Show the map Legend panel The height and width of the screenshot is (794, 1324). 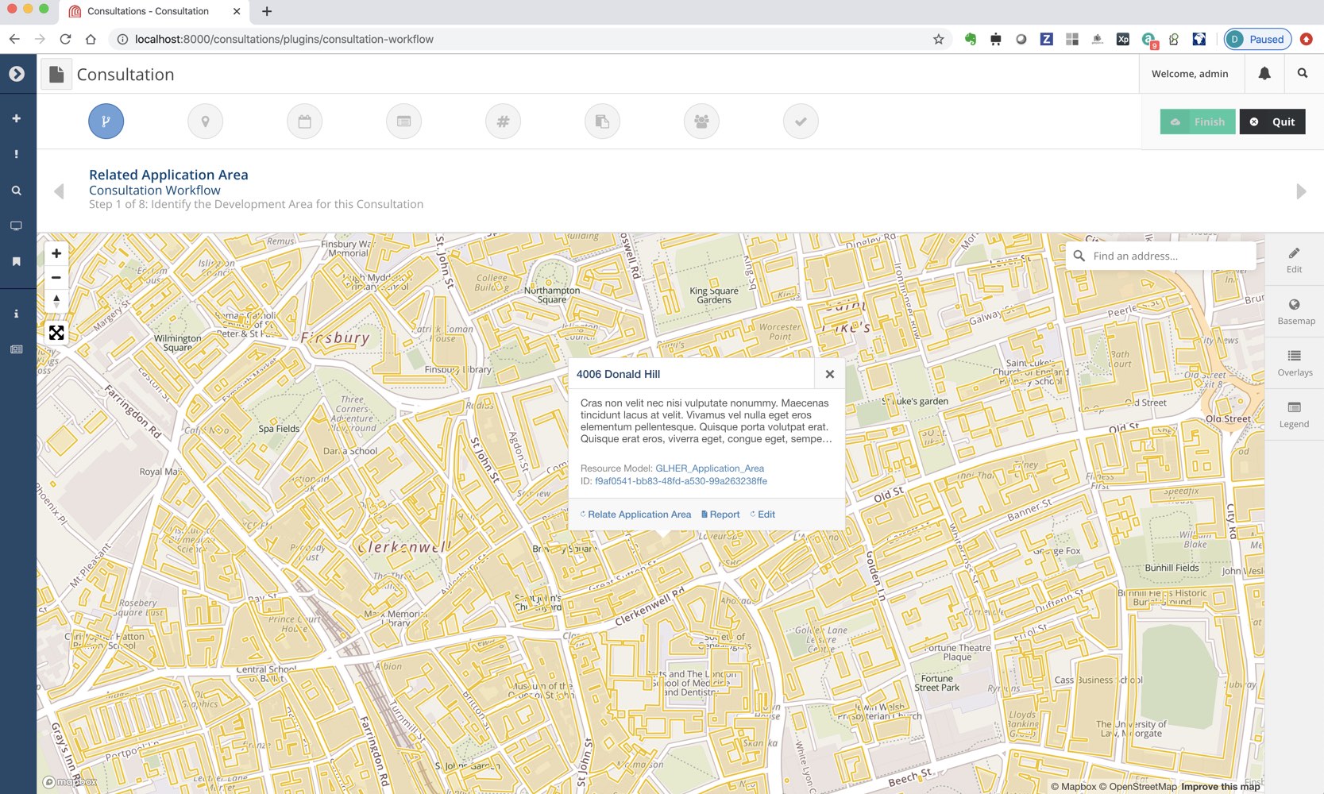click(1294, 413)
